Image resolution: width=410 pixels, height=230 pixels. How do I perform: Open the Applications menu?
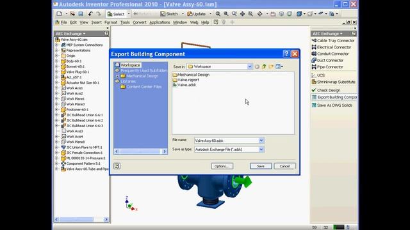(x=160, y=22)
